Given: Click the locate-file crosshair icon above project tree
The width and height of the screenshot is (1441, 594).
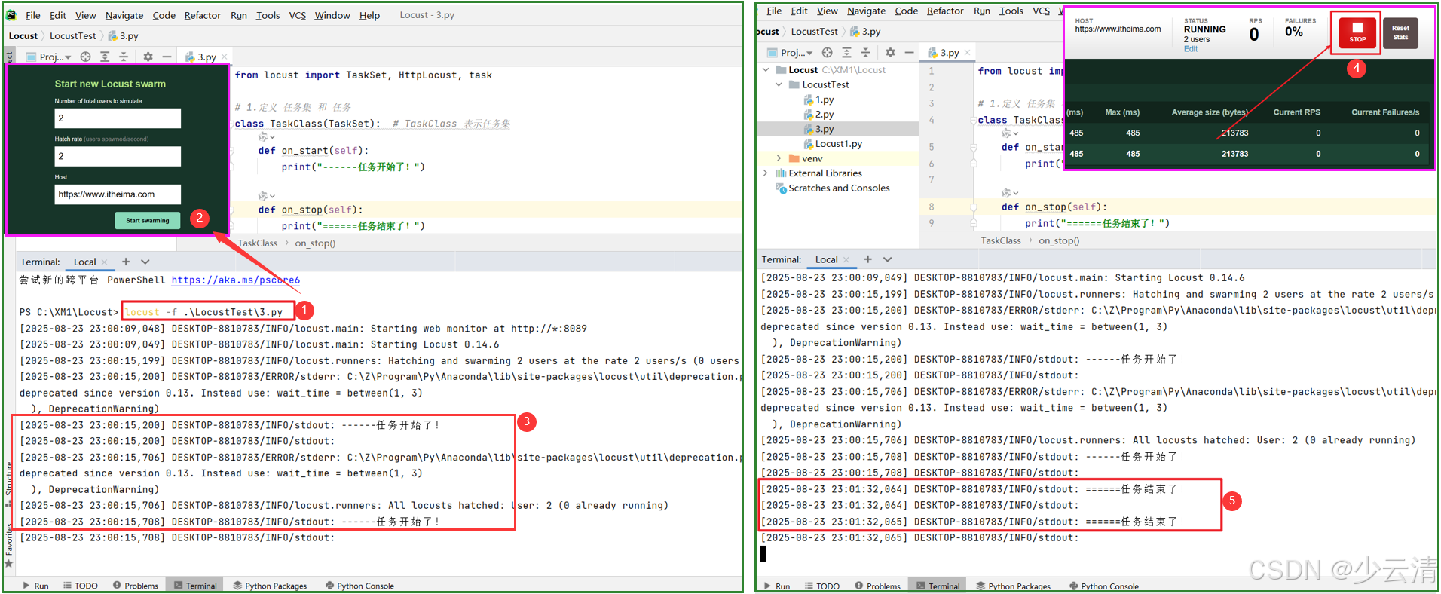Looking at the screenshot, I should pos(827,53).
